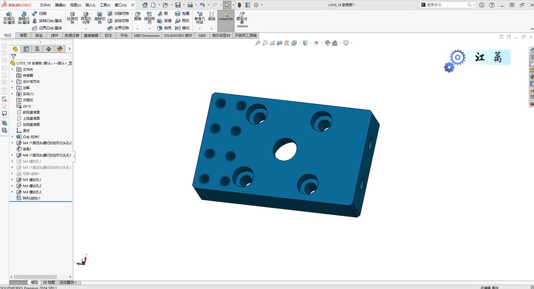Switch to the SOLIDWORKS 插件 tab

click(x=178, y=35)
